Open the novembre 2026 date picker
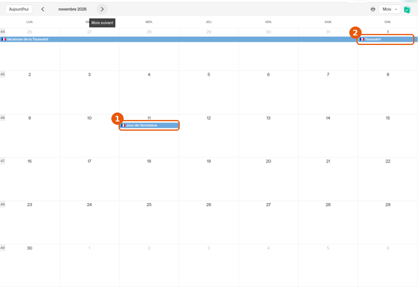Viewport: 418px width, 287px height. tap(73, 9)
